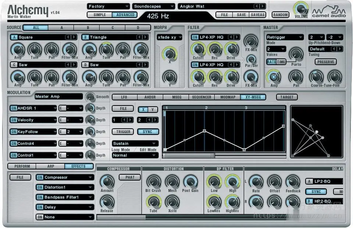Click a node in the XY-MSEG envelope display
353x228 pixels.
pos(204,131)
